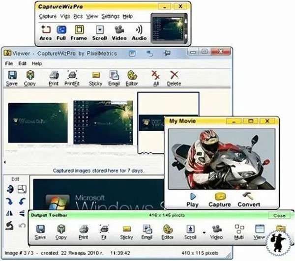Viewport: 295px width, 261px height.
Task: Click the flip horizontal icon in Edit panel
Action: 9,213
